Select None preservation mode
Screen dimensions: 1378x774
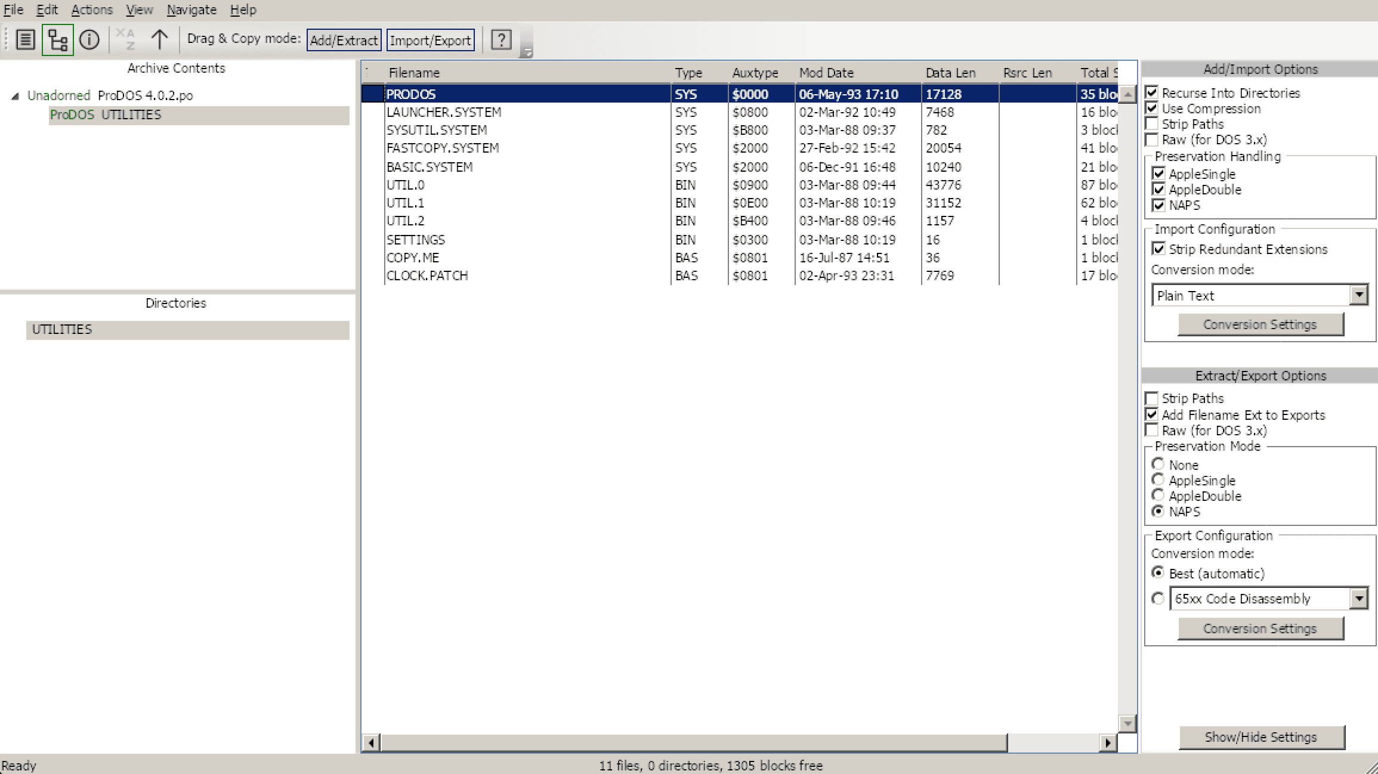click(x=1158, y=464)
